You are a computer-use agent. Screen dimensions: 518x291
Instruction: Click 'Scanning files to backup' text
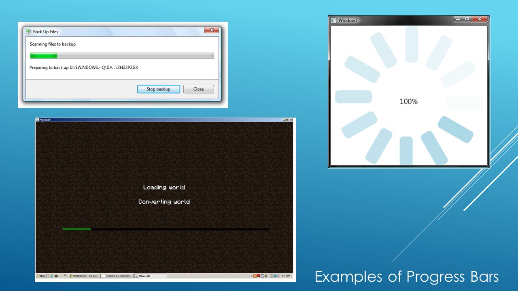click(53, 44)
